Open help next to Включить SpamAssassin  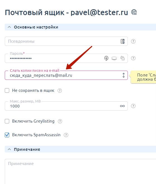[x=66, y=135]
